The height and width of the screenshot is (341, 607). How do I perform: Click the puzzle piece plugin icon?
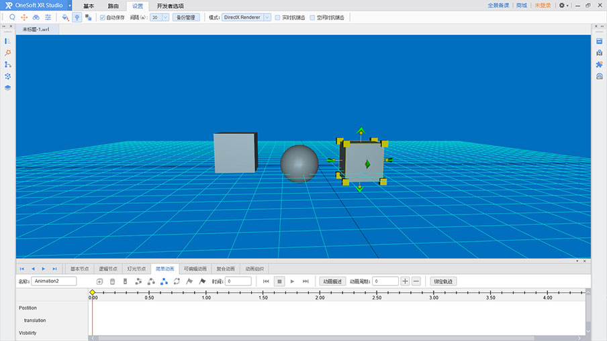pyautogui.click(x=599, y=64)
